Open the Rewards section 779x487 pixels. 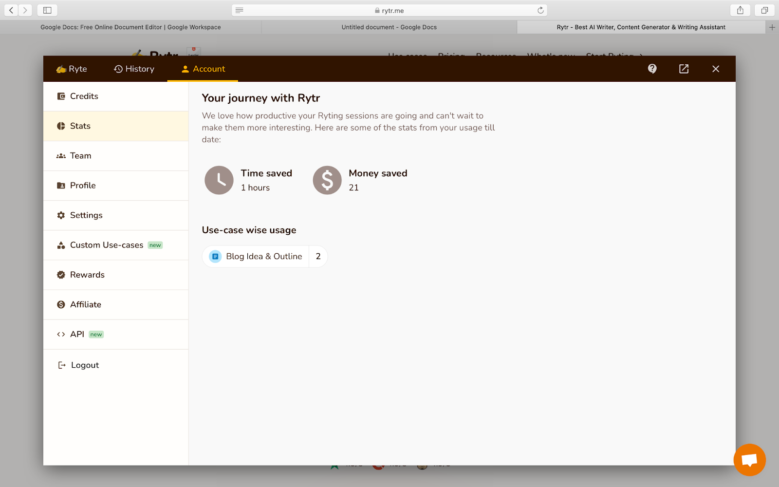tap(116, 275)
